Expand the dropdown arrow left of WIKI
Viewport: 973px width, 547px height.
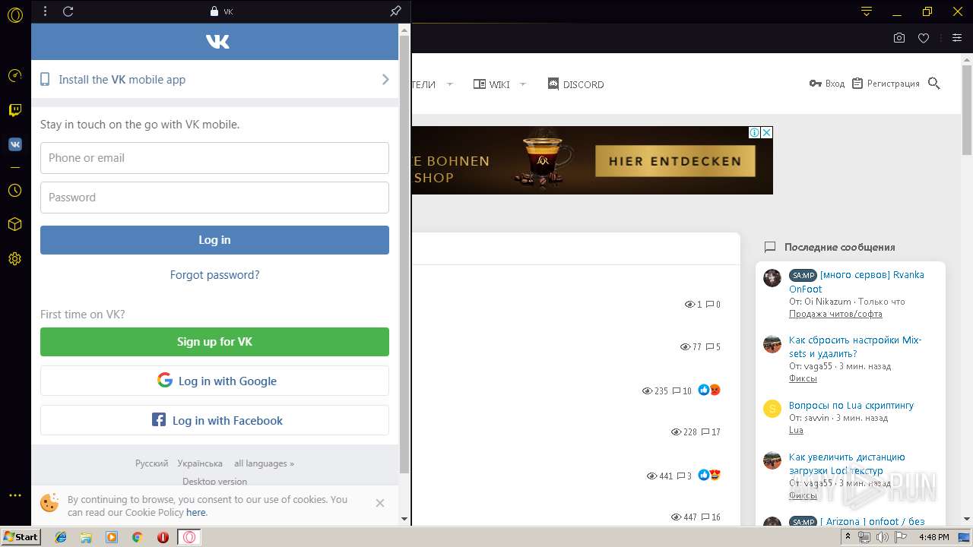pyautogui.click(x=449, y=84)
